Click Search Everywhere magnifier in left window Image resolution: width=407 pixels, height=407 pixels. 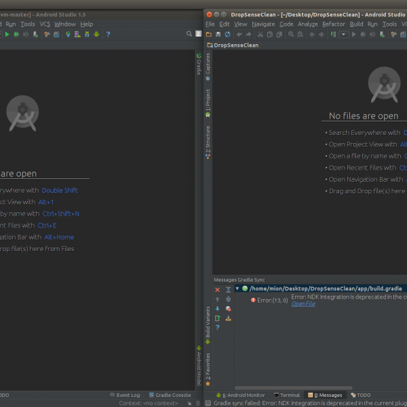(x=189, y=34)
